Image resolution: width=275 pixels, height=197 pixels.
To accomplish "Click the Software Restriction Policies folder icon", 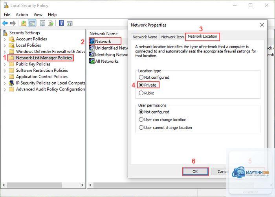I will point(11,70).
